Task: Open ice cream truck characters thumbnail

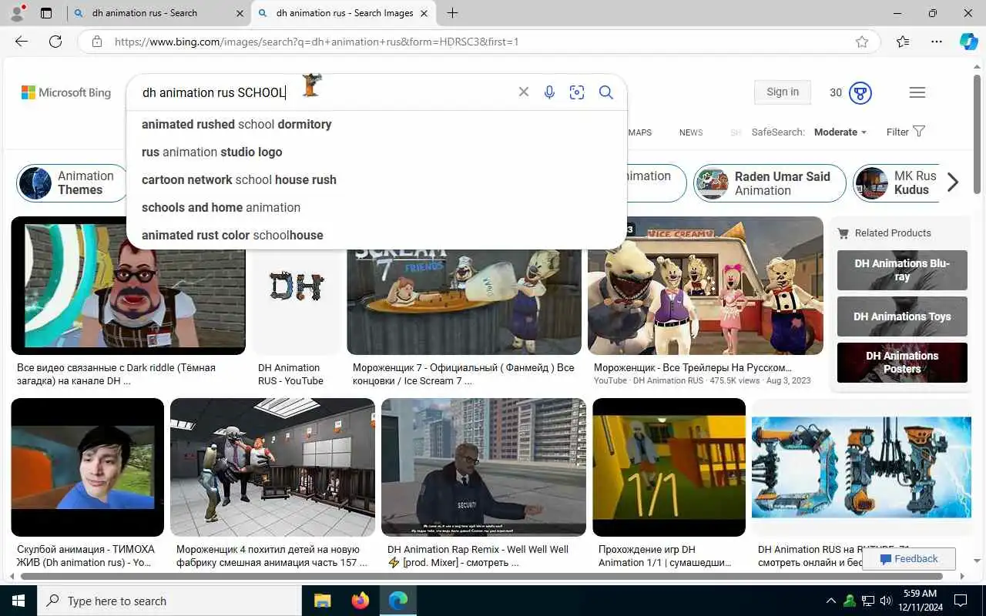Action: [705, 286]
